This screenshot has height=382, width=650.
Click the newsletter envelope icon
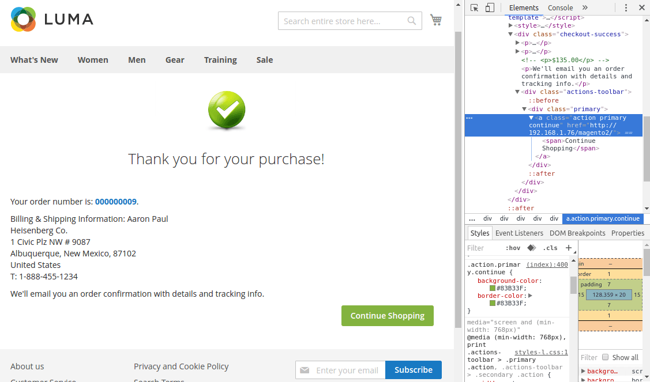pos(305,370)
